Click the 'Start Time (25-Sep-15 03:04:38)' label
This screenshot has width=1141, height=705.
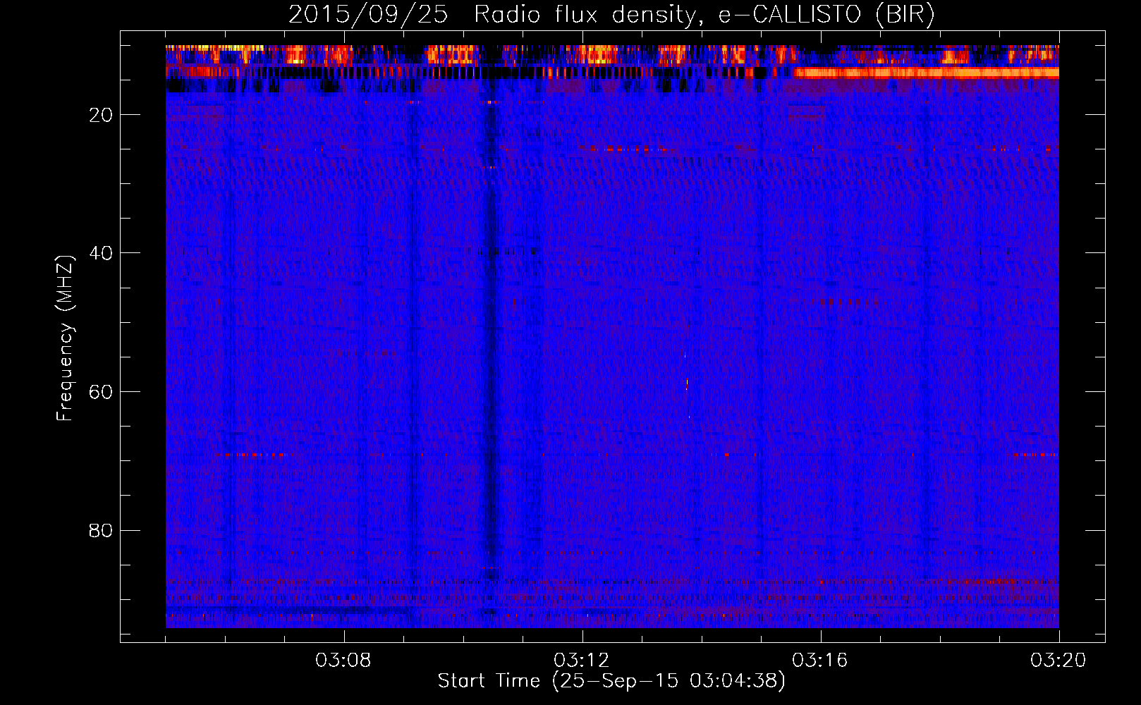pos(611,681)
